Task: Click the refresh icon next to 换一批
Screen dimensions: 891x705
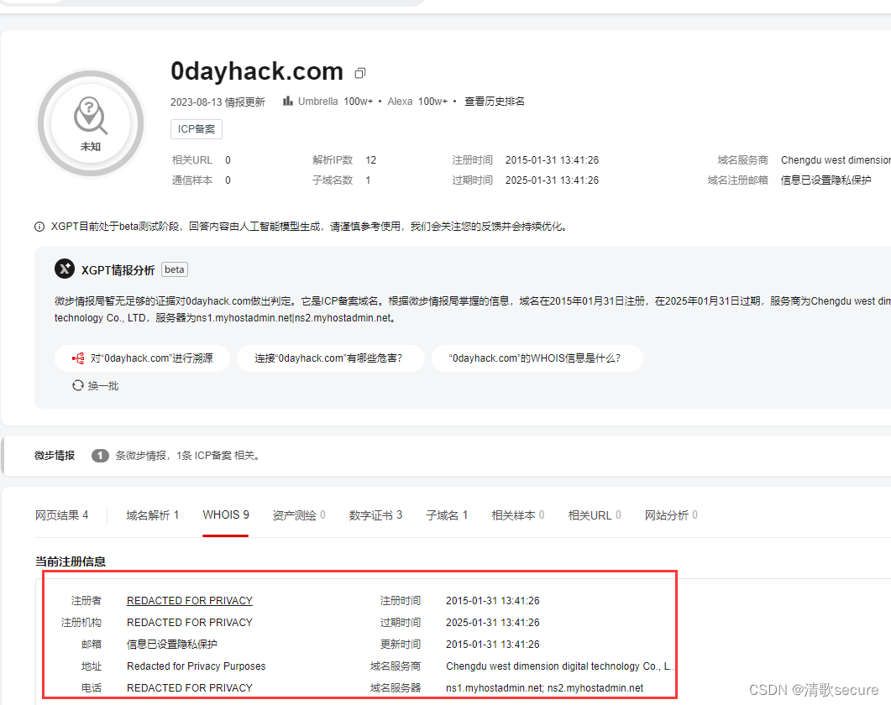Action: [78, 386]
